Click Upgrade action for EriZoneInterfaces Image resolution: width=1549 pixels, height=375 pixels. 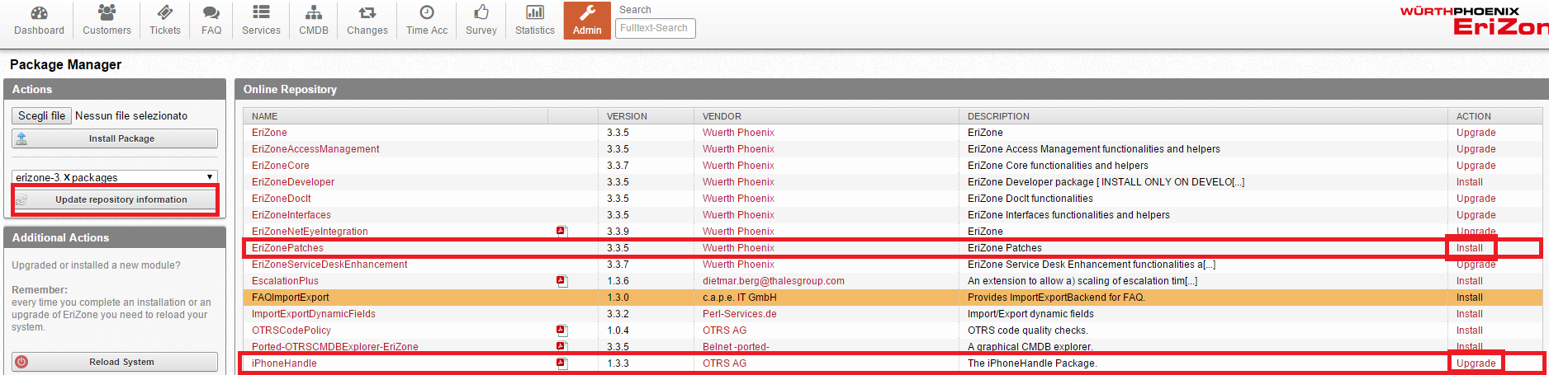(1476, 215)
